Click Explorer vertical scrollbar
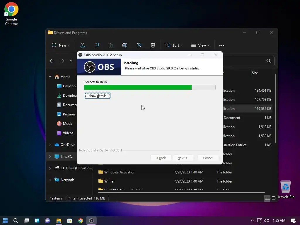 coord(276,108)
